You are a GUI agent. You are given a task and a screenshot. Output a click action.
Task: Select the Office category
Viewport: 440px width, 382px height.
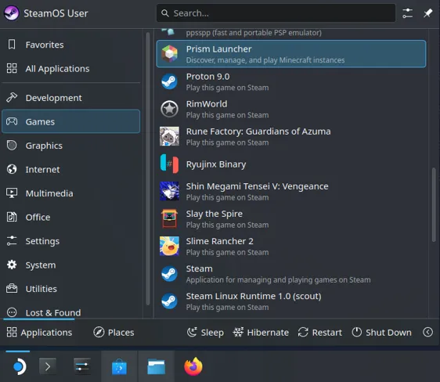pyautogui.click(x=70, y=217)
